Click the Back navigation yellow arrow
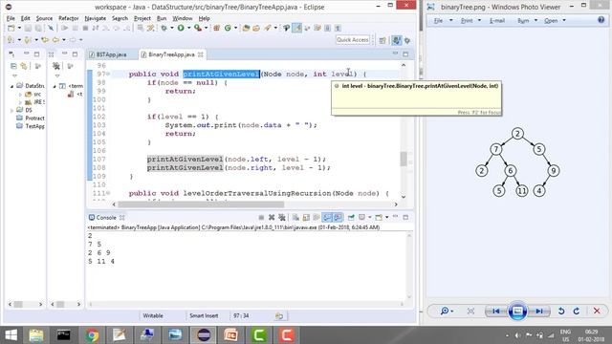 click(55, 40)
